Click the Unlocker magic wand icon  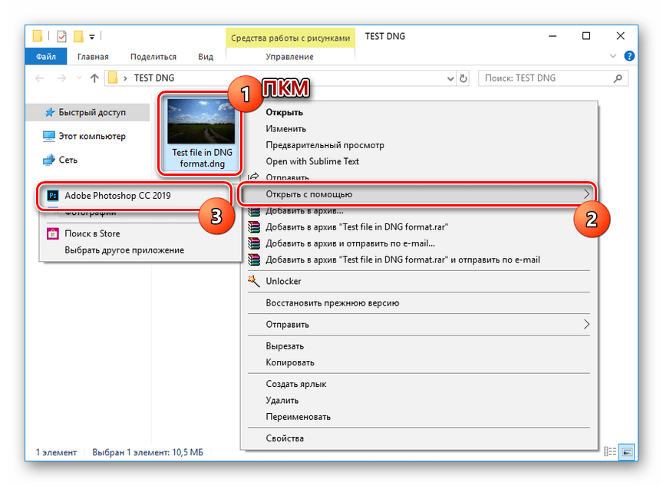tap(254, 281)
